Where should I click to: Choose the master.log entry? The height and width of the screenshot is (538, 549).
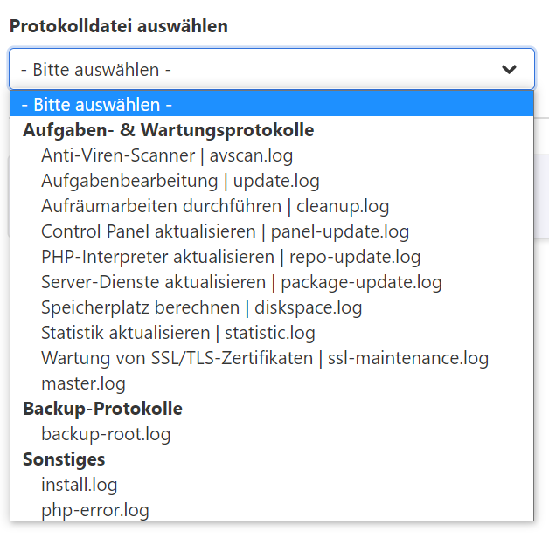(x=83, y=383)
